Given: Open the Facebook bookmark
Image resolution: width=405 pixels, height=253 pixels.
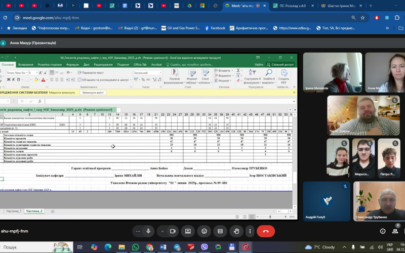Looking at the screenshot, I should [215, 28].
